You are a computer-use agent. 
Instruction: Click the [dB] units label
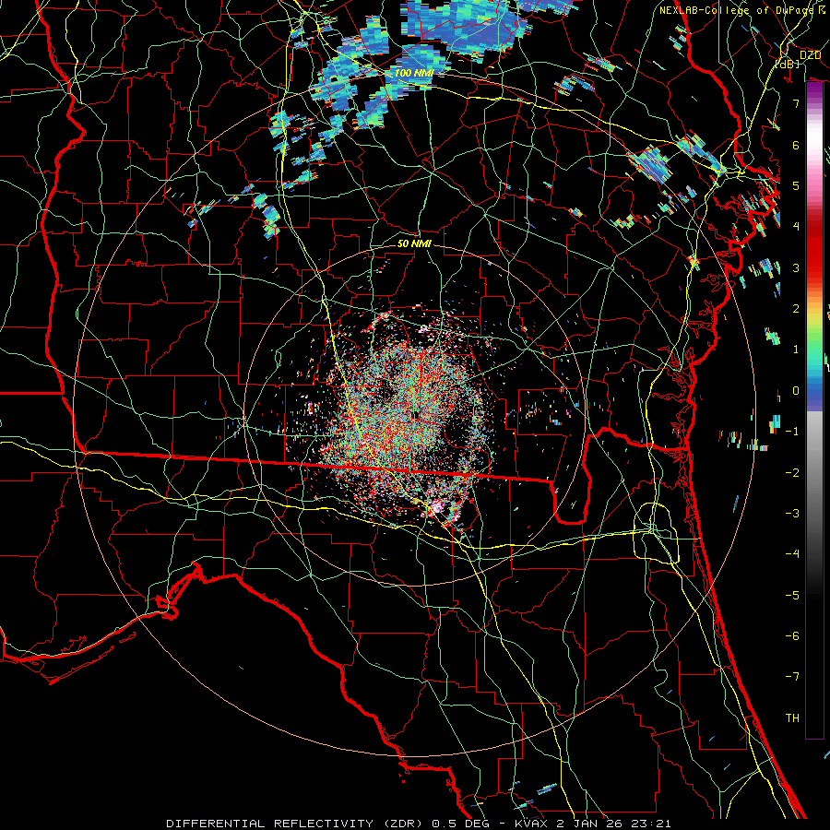point(788,64)
